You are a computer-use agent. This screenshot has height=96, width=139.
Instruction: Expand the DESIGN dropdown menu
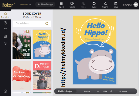[26, 5]
